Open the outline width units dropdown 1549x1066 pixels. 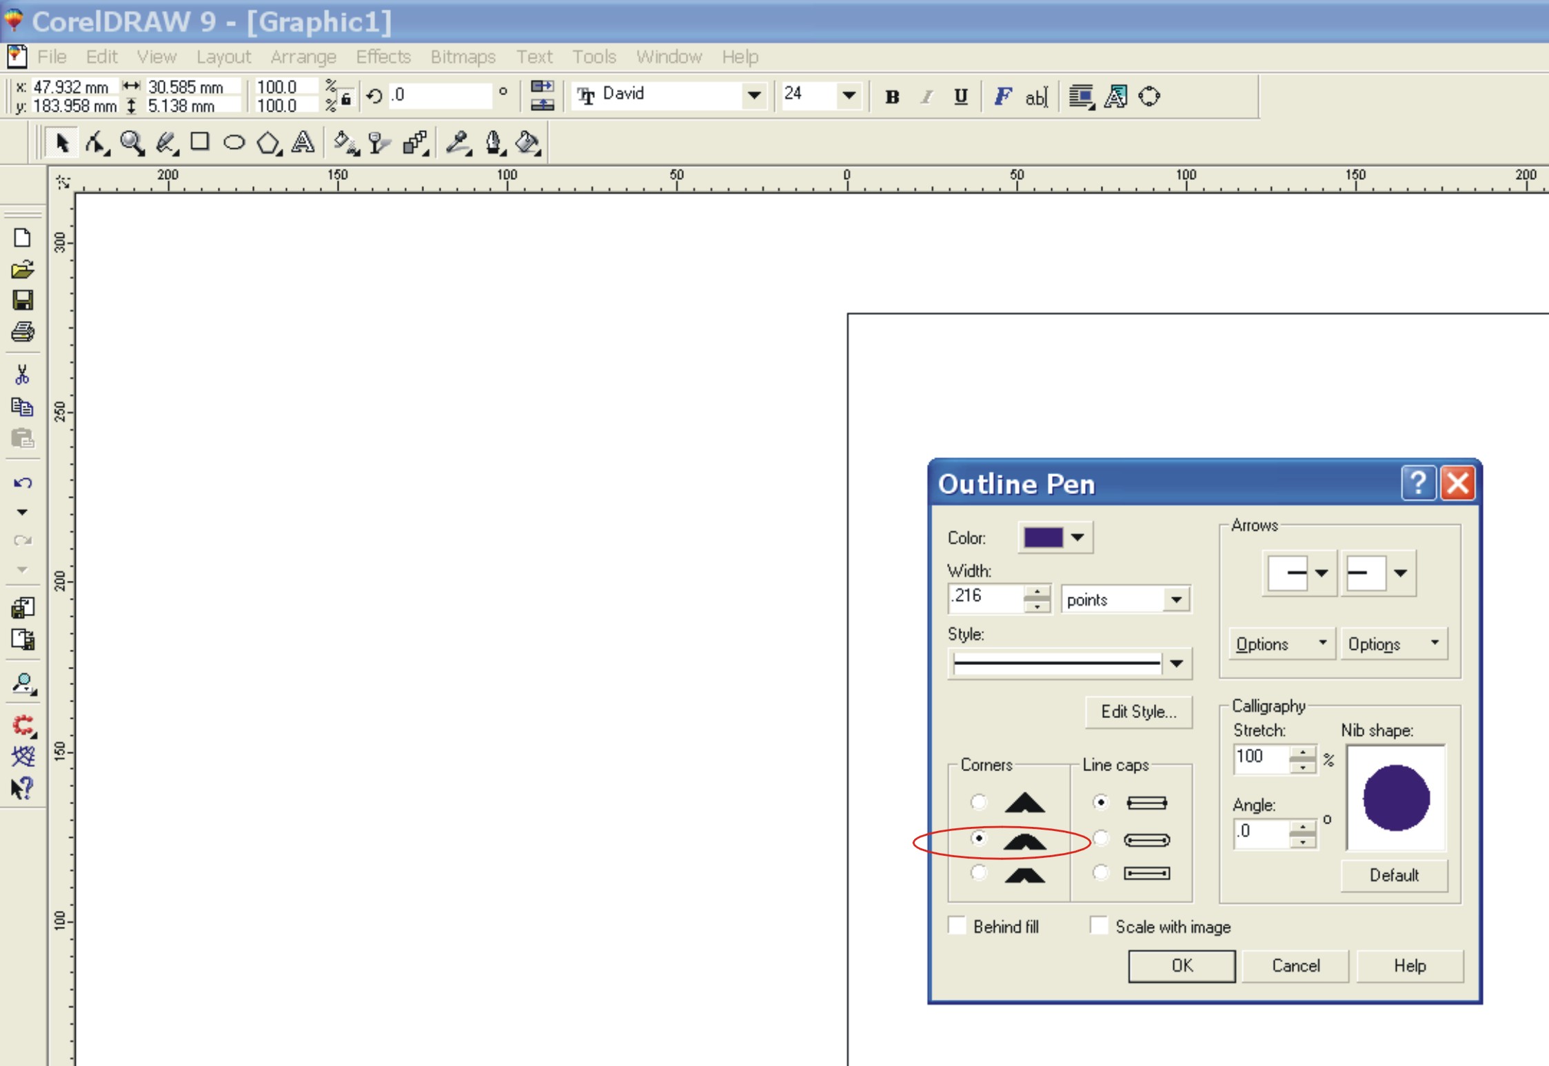coord(1176,599)
